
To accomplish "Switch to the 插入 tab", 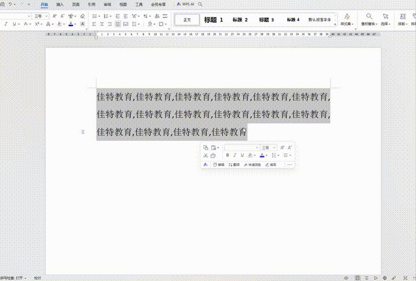I will click(60, 5).
